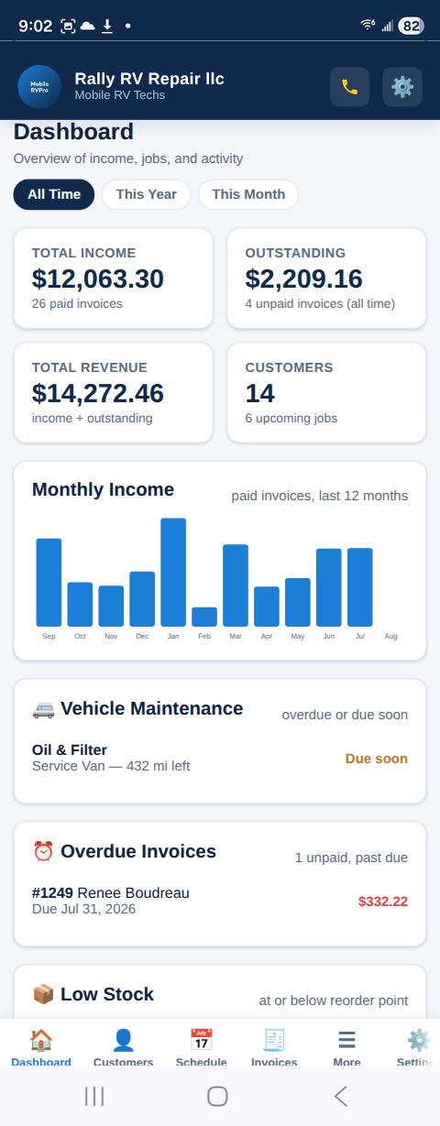
Task: Tap the Jun bar in Monthly Income
Action: [x=329, y=587]
